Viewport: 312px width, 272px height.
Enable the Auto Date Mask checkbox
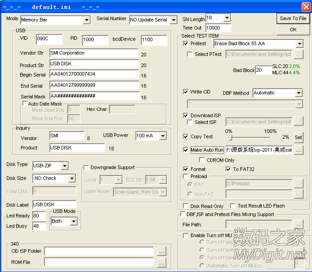pyautogui.click(x=25, y=104)
